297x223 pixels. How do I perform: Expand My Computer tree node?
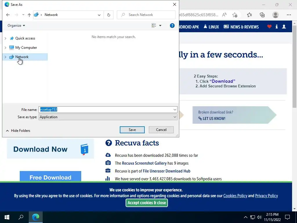6,48
